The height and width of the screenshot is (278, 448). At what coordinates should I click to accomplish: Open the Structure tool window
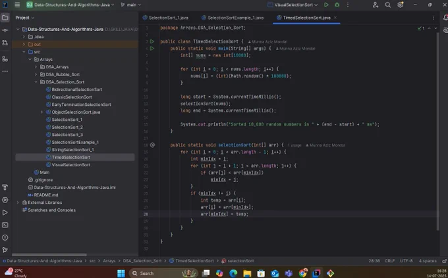[x=5, y=58]
